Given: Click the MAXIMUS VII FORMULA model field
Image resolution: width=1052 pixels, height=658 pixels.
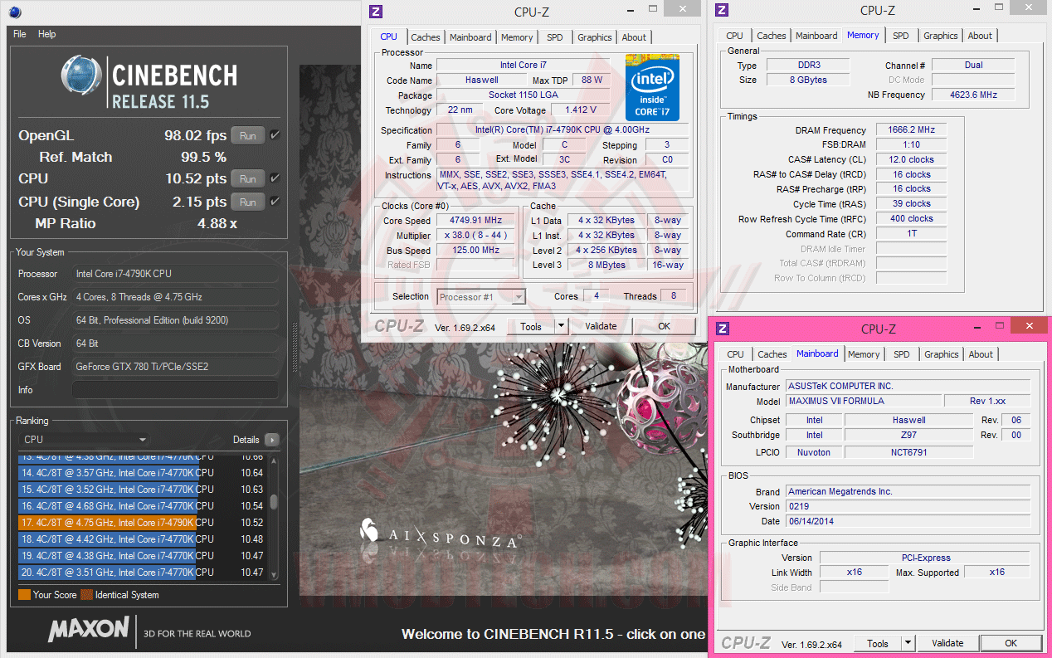Looking at the screenshot, I should coord(863,402).
